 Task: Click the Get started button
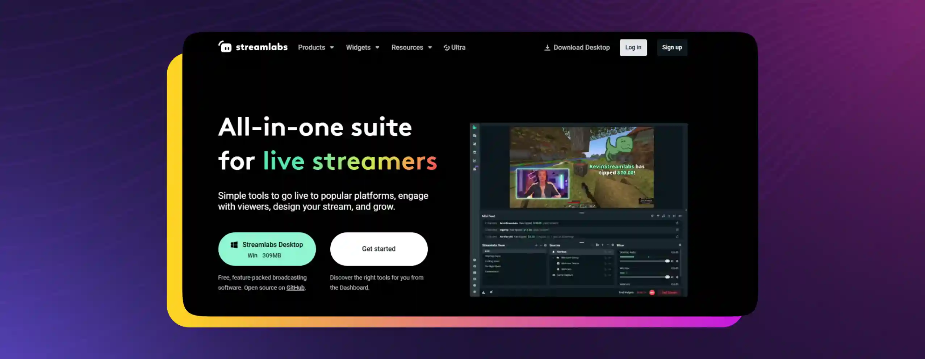[379, 249]
